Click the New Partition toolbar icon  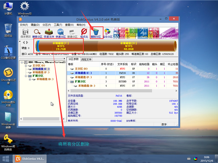tap(72, 33)
